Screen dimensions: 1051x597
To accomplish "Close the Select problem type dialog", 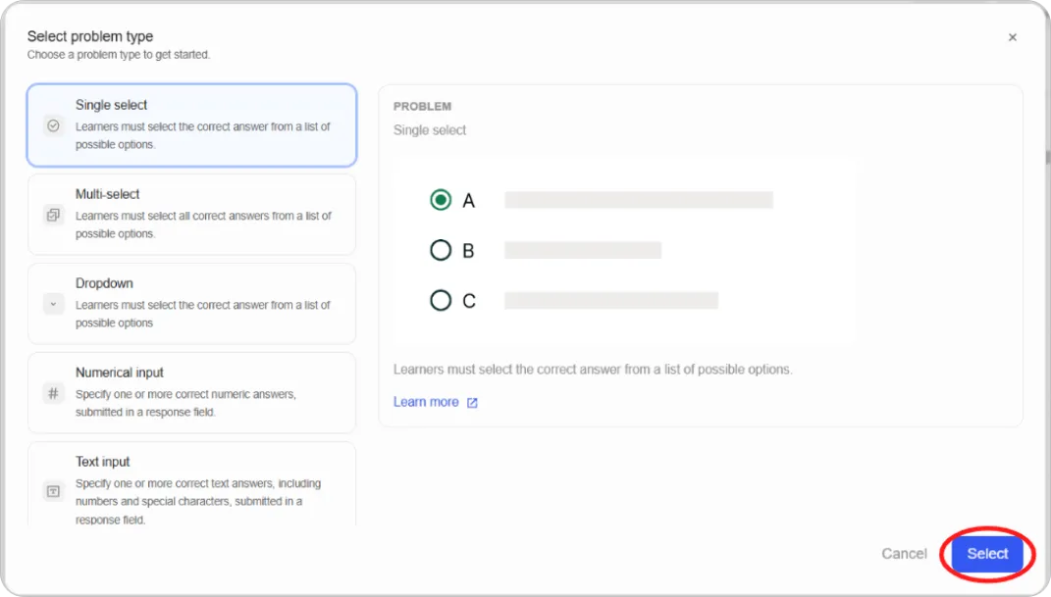I will (1012, 37).
